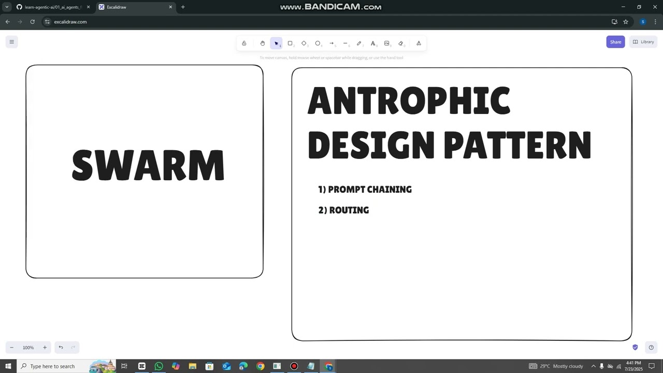Image resolution: width=663 pixels, height=373 pixels.
Task: Redo the last undone action
Action: click(x=73, y=348)
